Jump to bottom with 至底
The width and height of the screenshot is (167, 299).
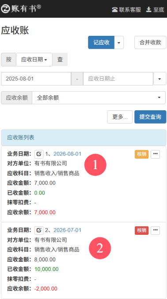point(155,10)
